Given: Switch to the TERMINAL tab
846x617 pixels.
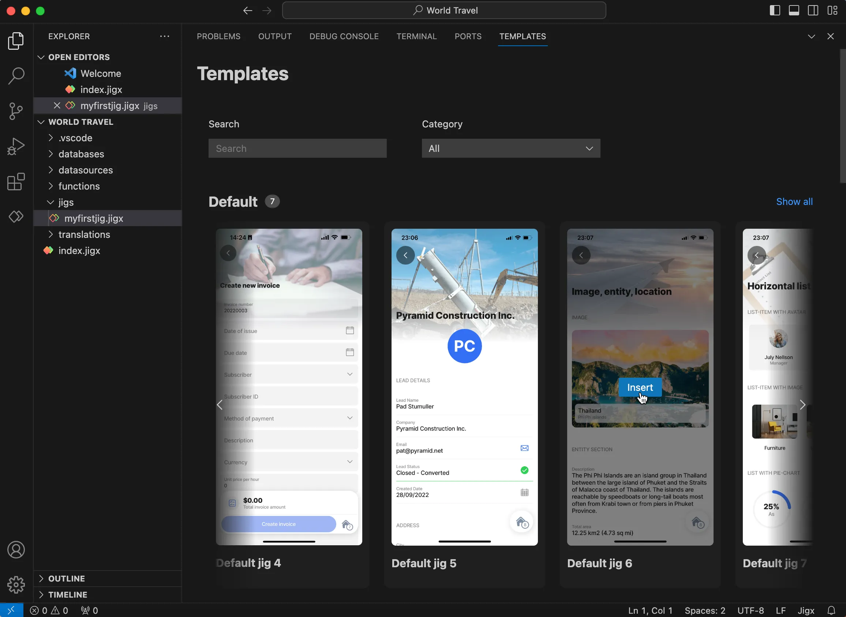Looking at the screenshot, I should tap(416, 36).
